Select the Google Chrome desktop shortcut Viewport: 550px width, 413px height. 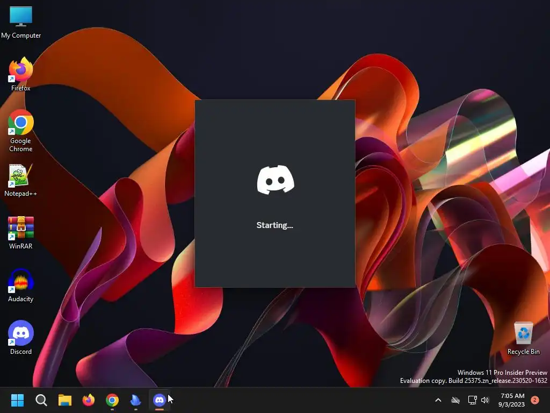(x=21, y=131)
